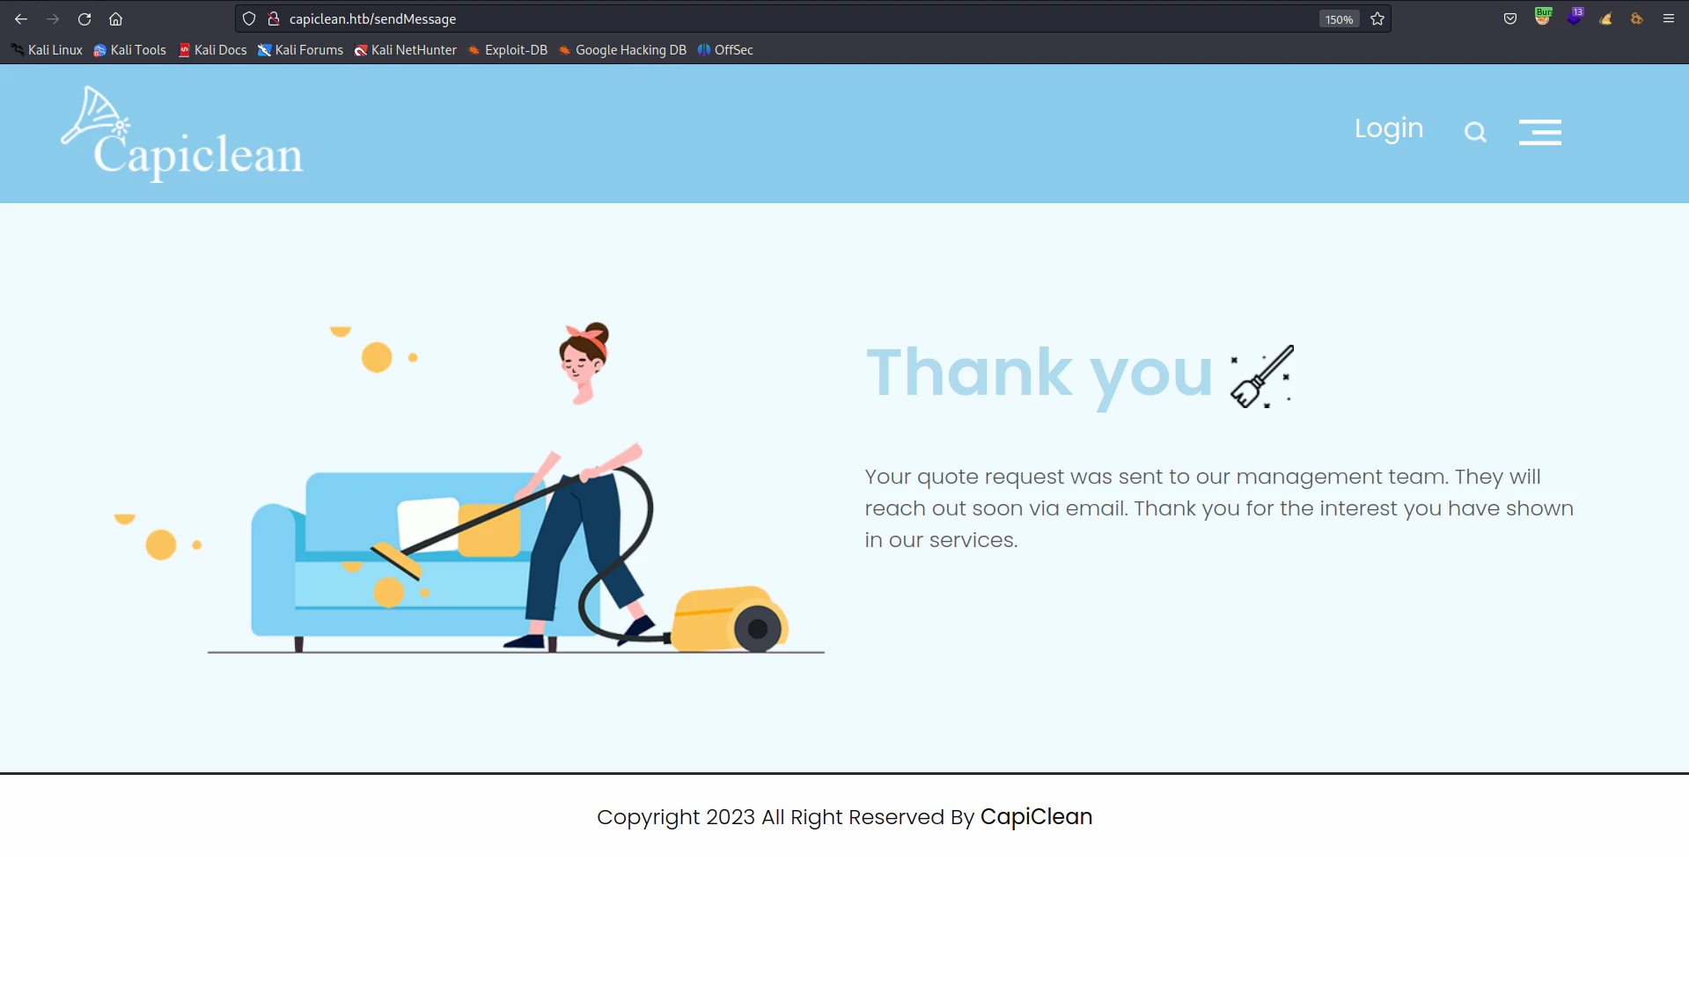
Task: Click the 'Your quote request was sent' paragraph
Action: click(x=1219, y=508)
